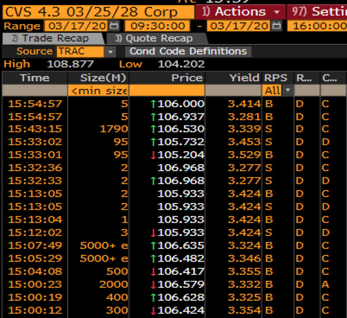This screenshot has width=347, height=318.
Task: Open the Actions menu dropdown arrow
Action: tap(277, 12)
